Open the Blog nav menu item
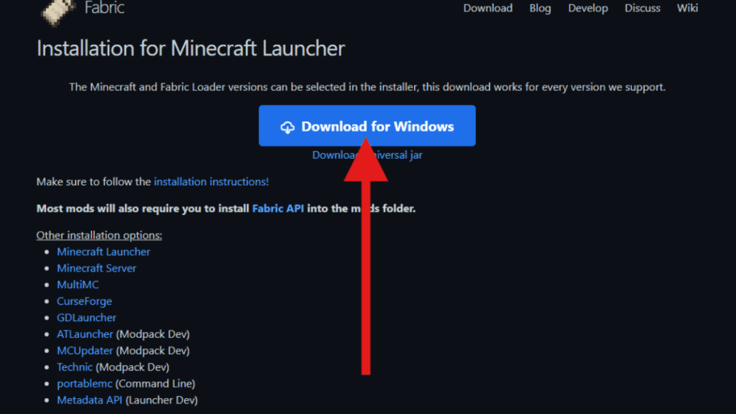 coord(540,8)
